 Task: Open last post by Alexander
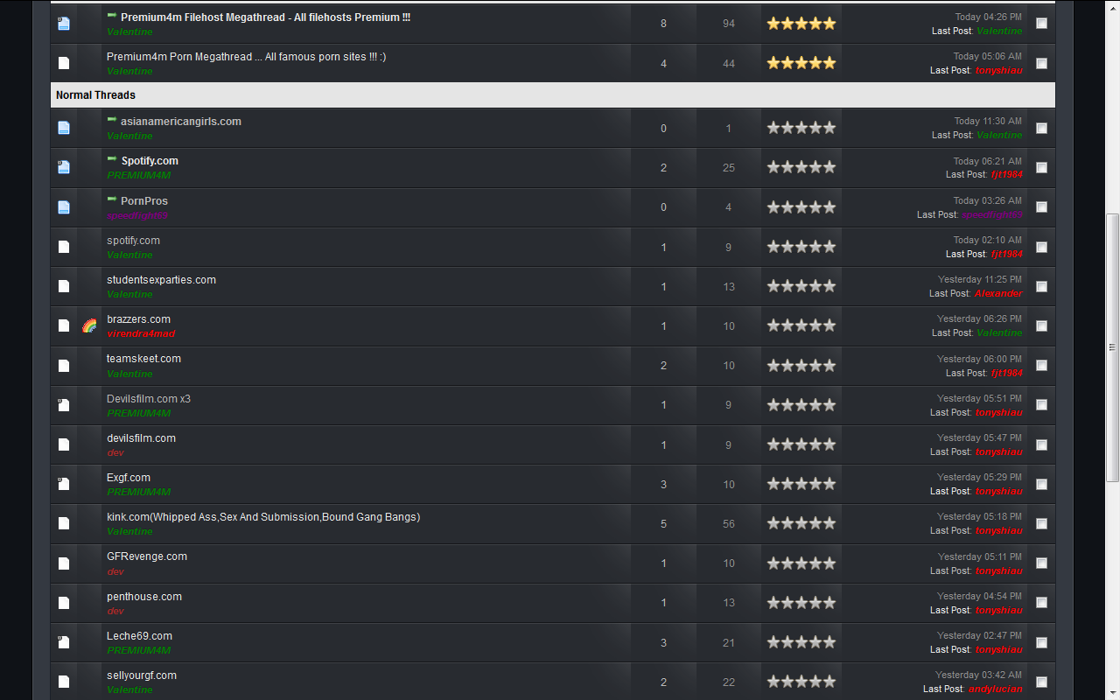pyautogui.click(x=998, y=294)
